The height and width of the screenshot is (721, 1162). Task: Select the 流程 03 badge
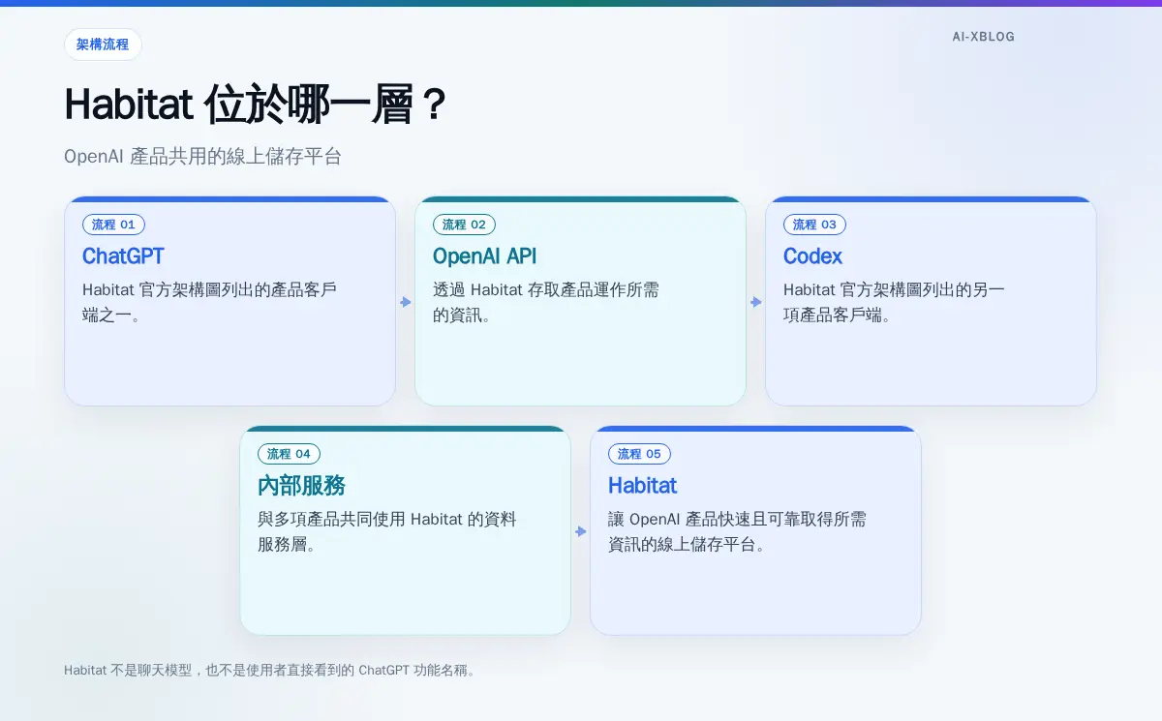(814, 225)
